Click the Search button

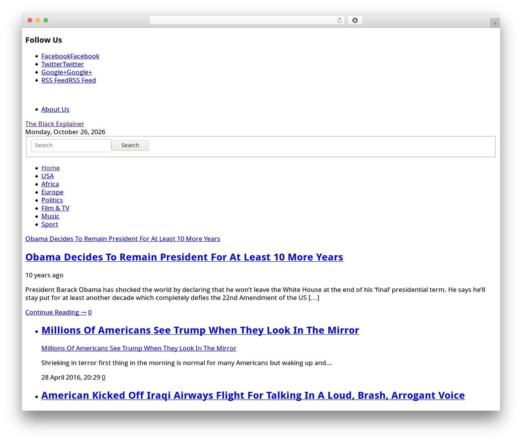tap(130, 146)
